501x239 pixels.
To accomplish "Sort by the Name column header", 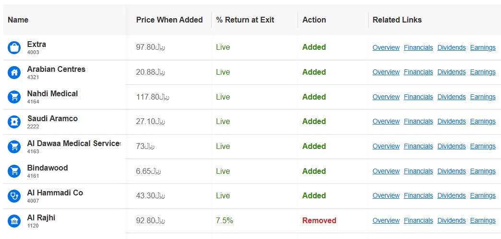I will [x=18, y=20].
